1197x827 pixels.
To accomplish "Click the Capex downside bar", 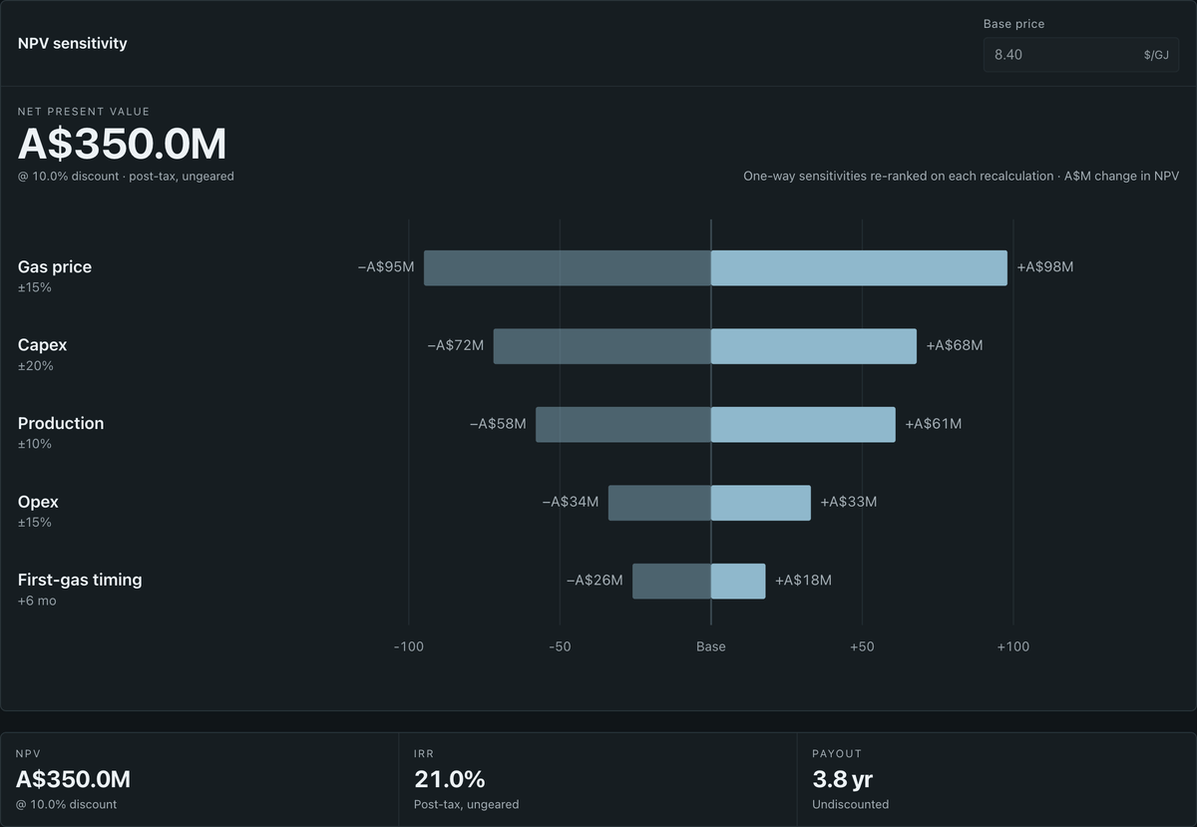I will 602,346.
